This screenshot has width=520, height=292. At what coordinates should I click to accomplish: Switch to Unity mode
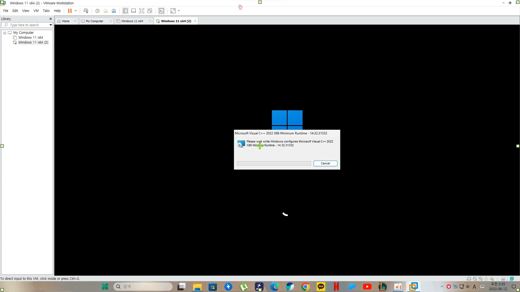click(150, 11)
